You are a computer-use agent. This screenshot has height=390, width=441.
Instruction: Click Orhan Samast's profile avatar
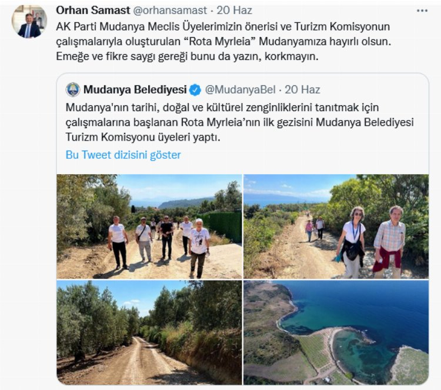point(29,22)
